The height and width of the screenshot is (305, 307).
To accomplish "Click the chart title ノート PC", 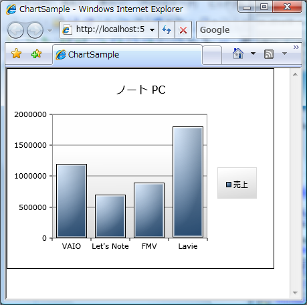I will tap(141, 90).
